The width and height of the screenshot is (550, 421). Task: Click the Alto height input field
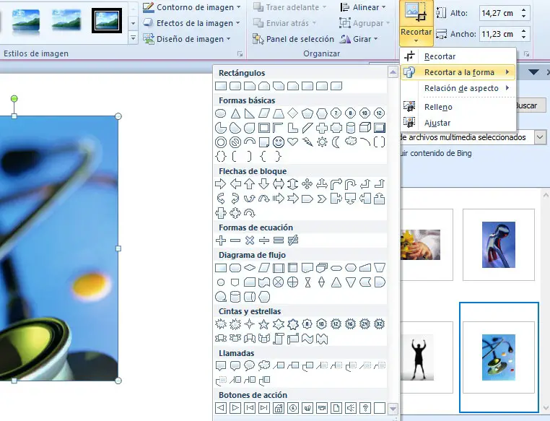coord(499,13)
